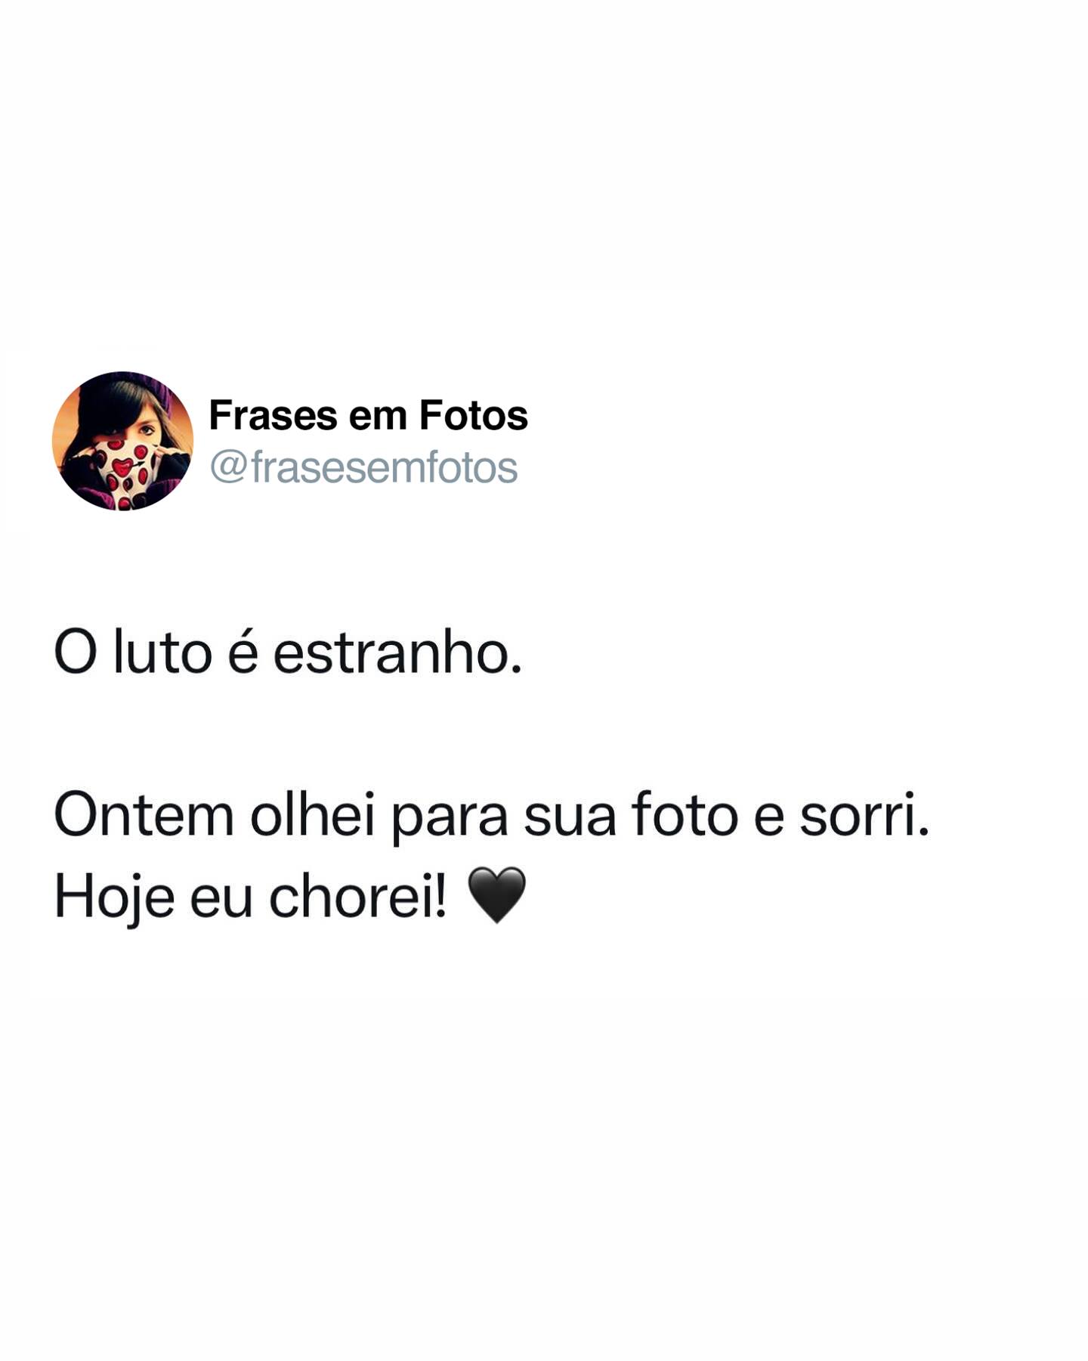Click the word "olhei" in the second paragraph

(x=313, y=815)
